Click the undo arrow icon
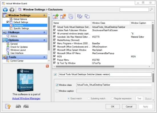157x113 pixels. 18,106
